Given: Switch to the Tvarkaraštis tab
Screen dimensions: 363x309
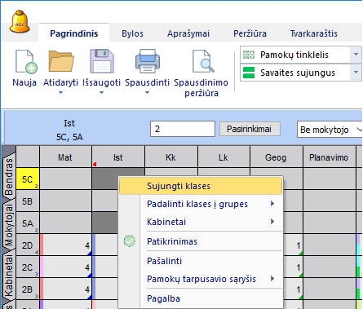Looking at the screenshot, I should 314,33.
